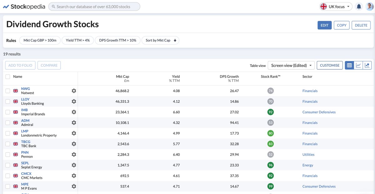The height and width of the screenshot is (194, 375).
Task: Toggle the select-all checkbox in table header
Action: point(8,77)
